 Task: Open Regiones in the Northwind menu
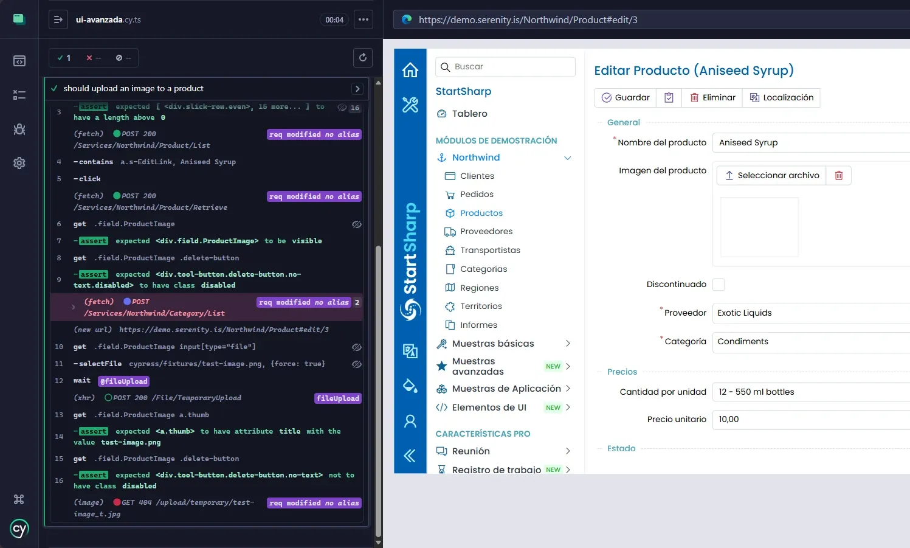pos(479,288)
